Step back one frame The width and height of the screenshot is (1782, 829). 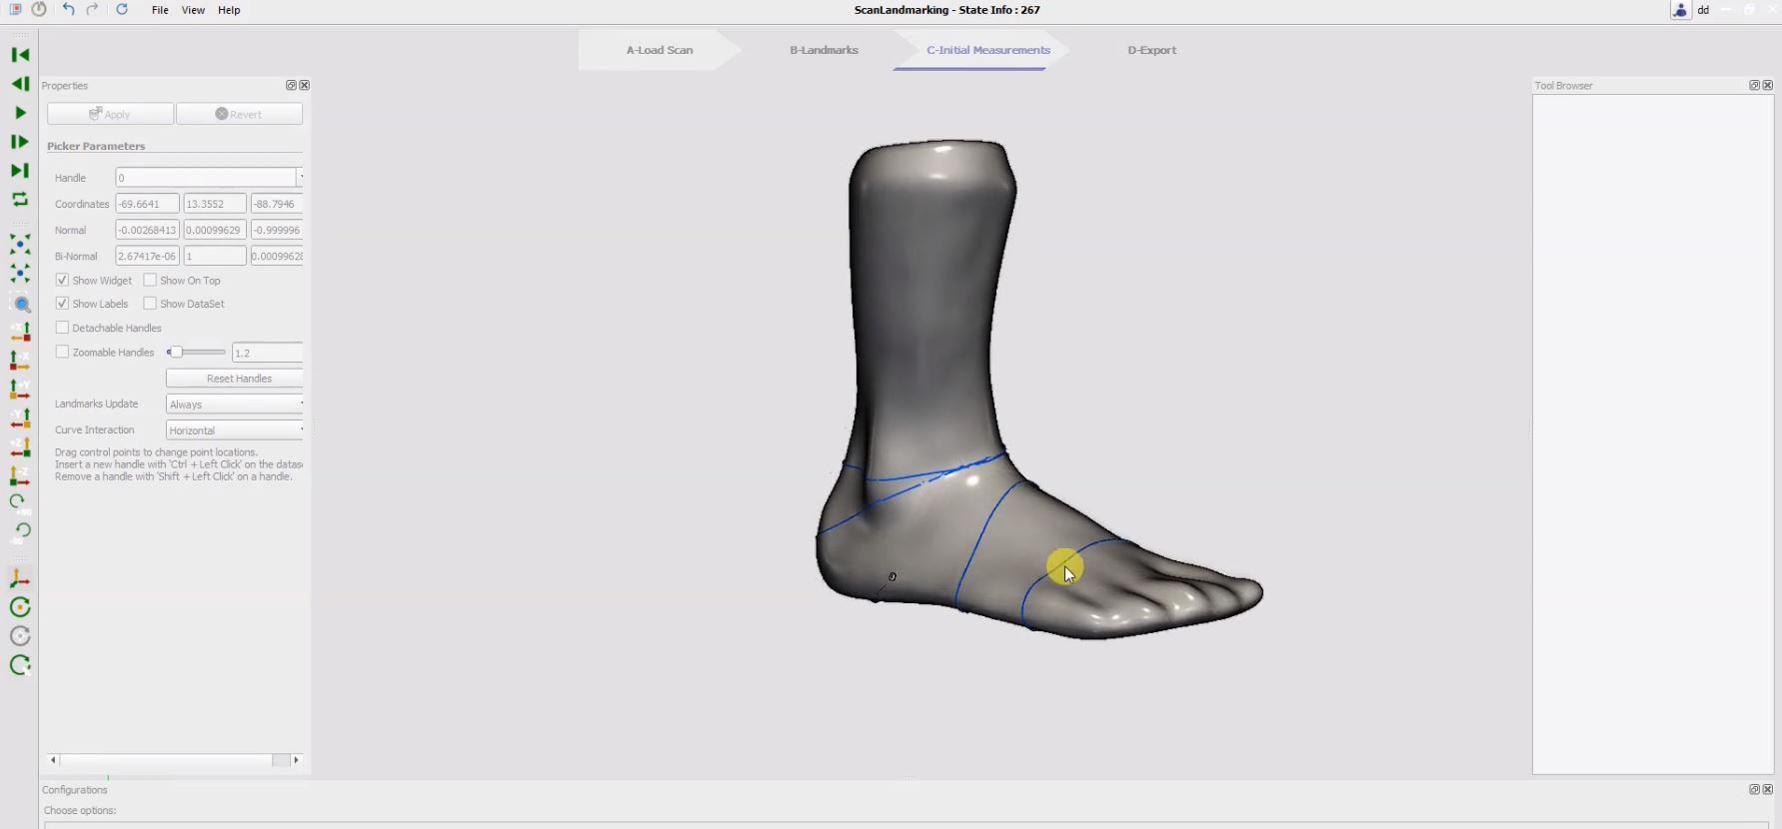(x=20, y=84)
